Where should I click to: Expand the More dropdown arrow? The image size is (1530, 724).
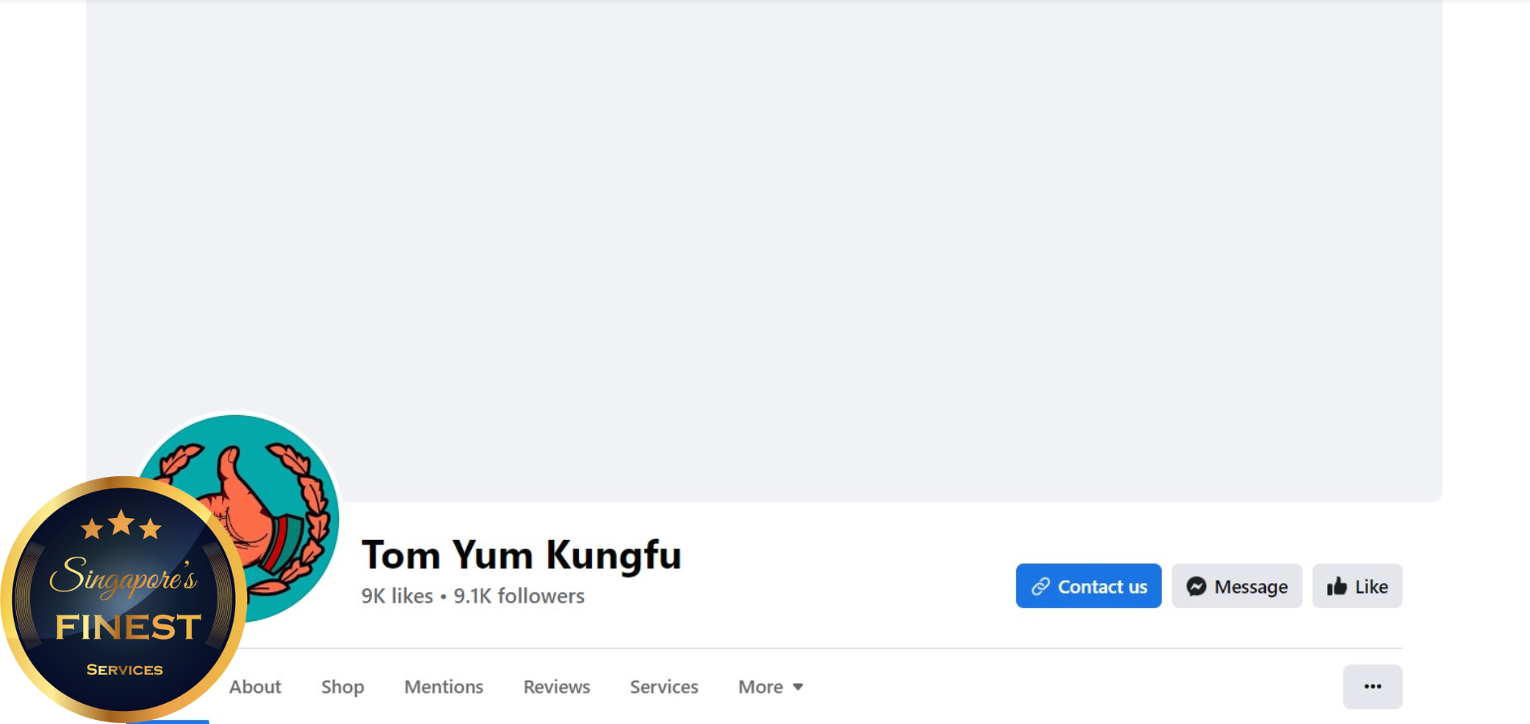[x=798, y=687]
